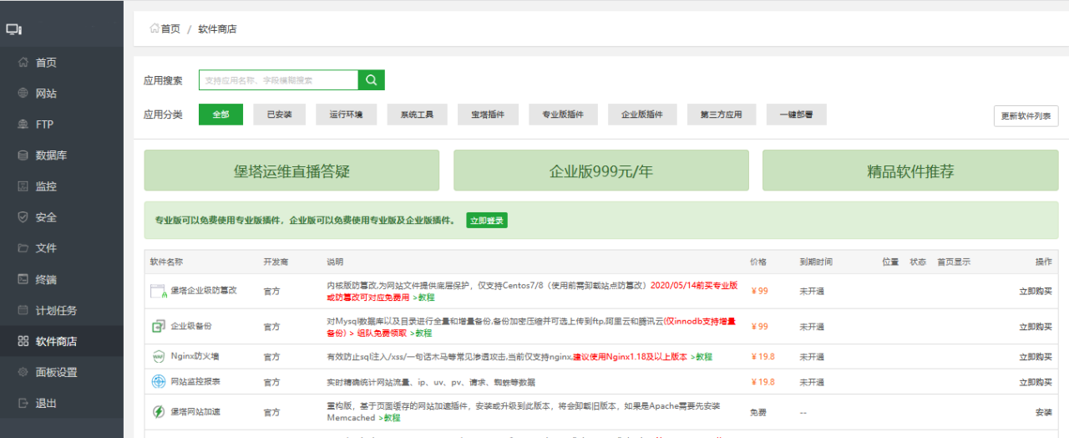Go to 面板设置 in the sidebar
The height and width of the screenshot is (438, 1069).
tap(56, 372)
